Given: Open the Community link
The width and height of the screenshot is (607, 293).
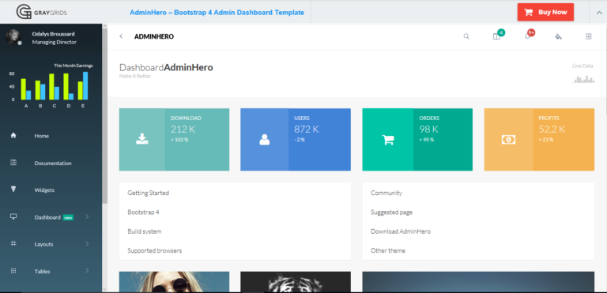Looking at the screenshot, I should pos(386,193).
